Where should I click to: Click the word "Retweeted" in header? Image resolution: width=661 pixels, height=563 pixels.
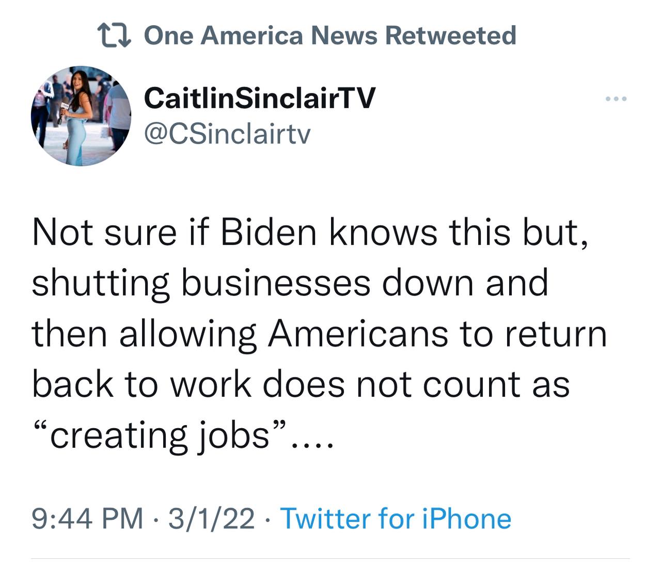pyautogui.click(x=451, y=35)
